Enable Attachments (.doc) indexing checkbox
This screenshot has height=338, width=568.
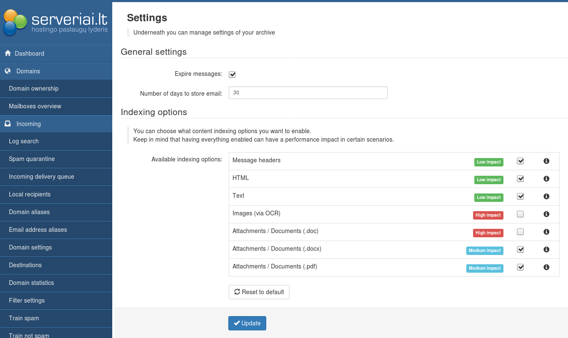pos(520,232)
